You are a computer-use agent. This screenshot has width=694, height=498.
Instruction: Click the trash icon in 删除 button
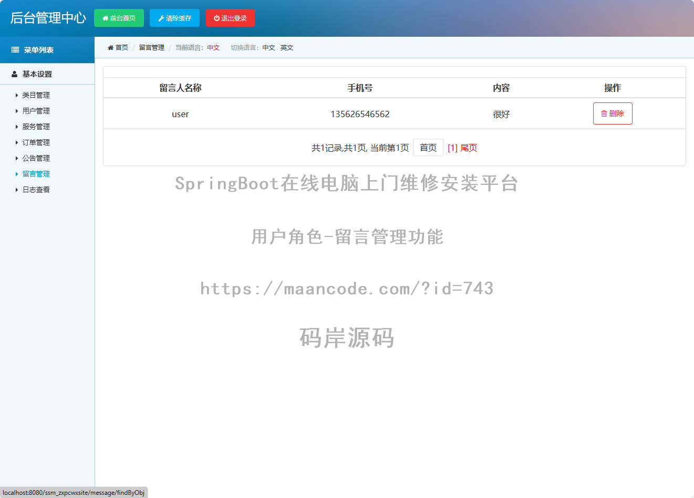click(604, 113)
